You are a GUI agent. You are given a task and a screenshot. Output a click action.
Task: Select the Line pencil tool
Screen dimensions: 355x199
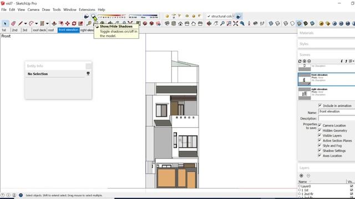pos(21,23)
